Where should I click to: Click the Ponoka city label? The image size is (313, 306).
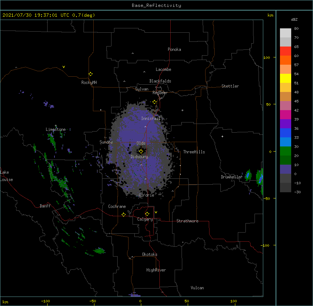(x=174, y=49)
